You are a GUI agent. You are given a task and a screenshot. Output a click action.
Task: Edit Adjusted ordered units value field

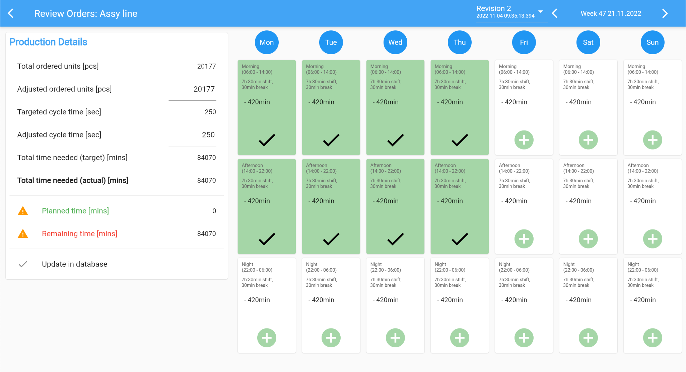point(193,89)
